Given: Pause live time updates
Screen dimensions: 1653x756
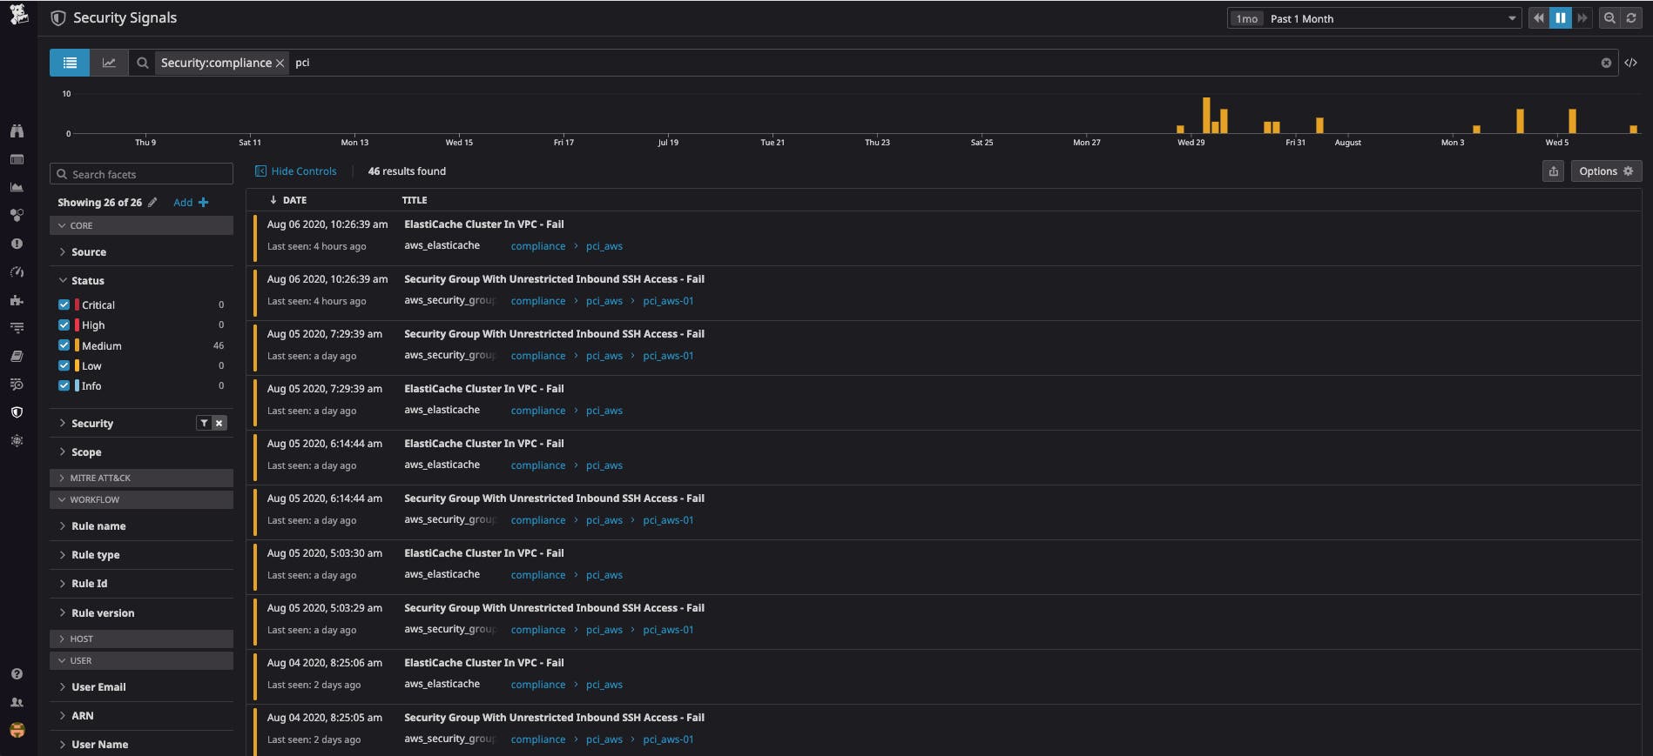Looking at the screenshot, I should 1561,18.
